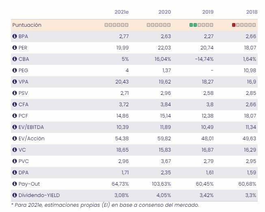
Task: Click the 2019 column header
Action: [207, 12]
